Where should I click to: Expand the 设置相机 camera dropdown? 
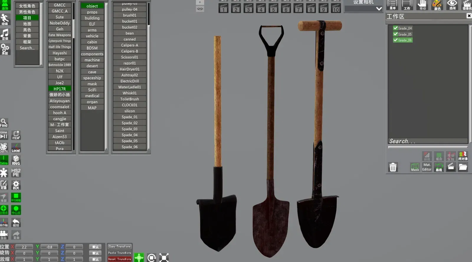point(379,9)
